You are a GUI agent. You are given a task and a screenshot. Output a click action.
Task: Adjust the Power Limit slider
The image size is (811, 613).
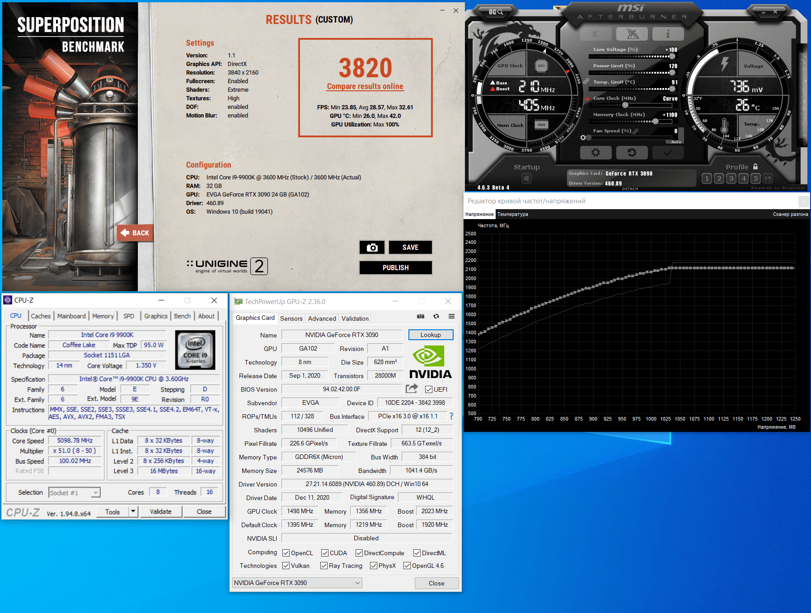pyautogui.click(x=631, y=73)
